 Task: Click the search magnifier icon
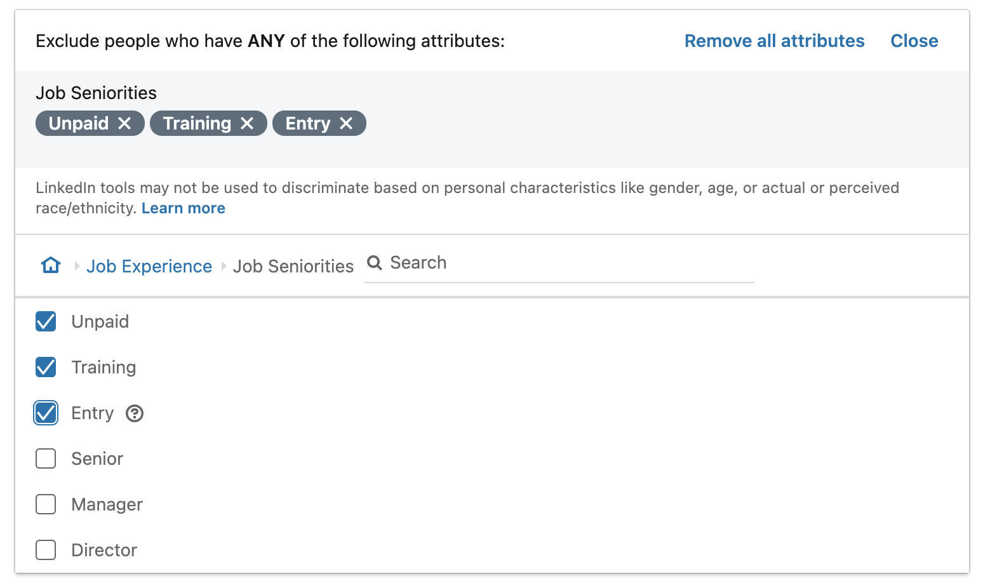pyautogui.click(x=375, y=263)
